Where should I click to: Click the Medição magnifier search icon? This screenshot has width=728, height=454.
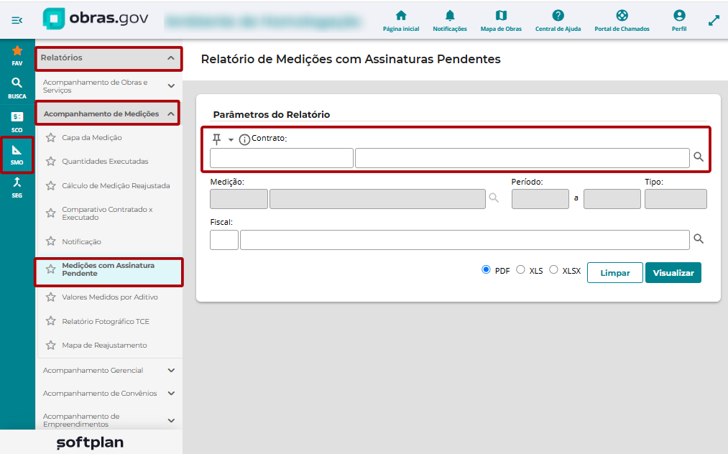click(x=494, y=198)
